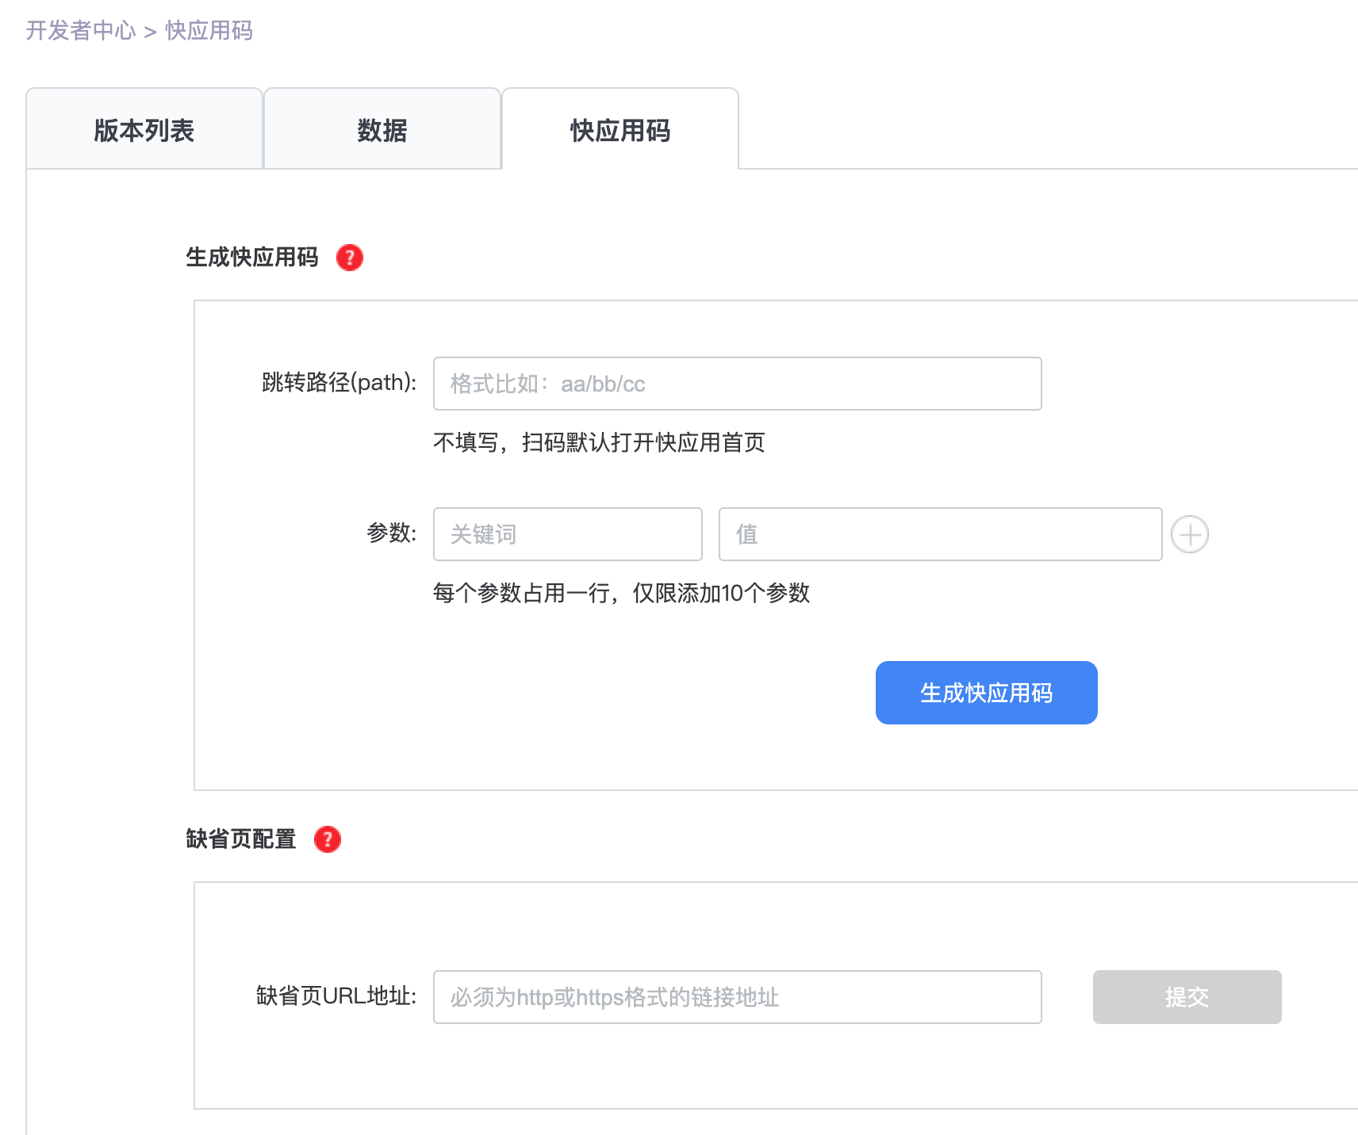Select the 快应用码 tab
1358x1135 pixels.
(x=620, y=130)
